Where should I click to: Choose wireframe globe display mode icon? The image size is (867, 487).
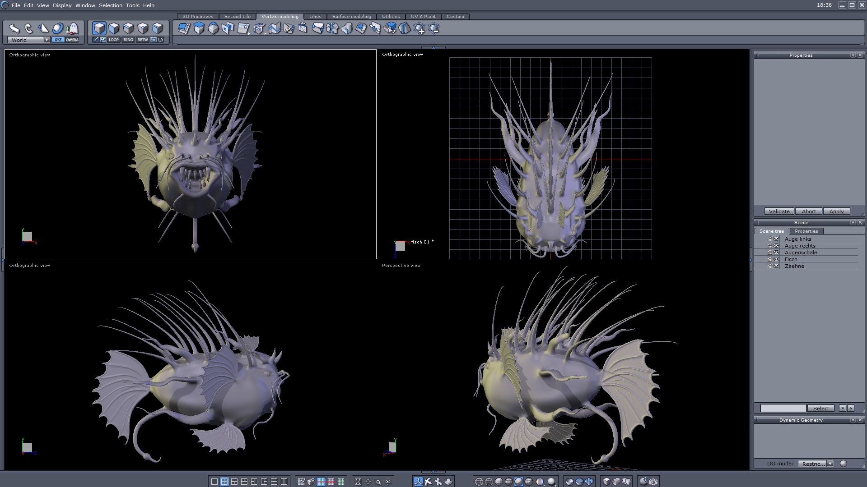point(479,482)
